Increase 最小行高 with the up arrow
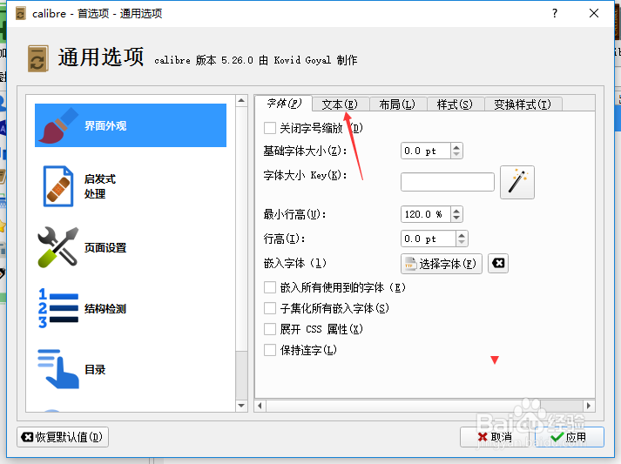Viewport: 621px width, 464px height. pyautogui.click(x=456, y=211)
